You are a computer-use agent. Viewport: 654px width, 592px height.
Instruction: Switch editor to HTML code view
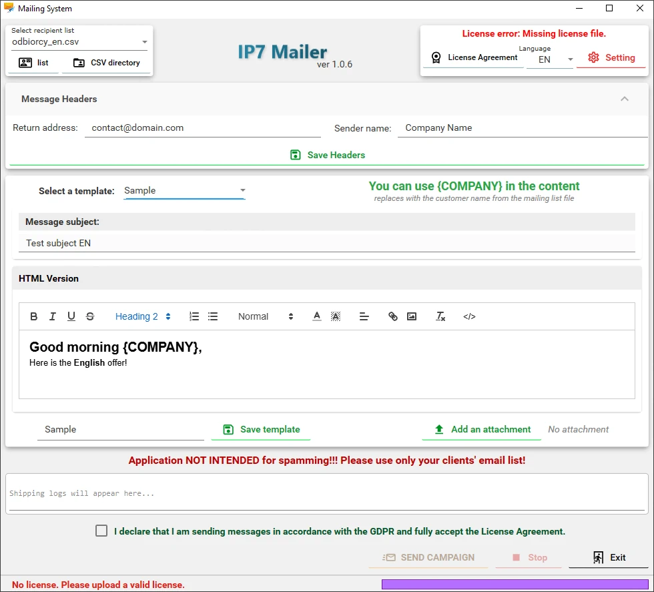469,316
